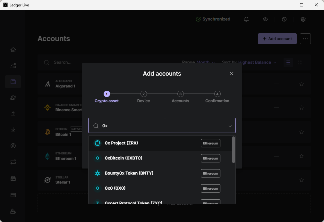The width and height of the screenshot is (324, 222).
Task: Star the Stellar 1 account
Action: coord(302,180)
